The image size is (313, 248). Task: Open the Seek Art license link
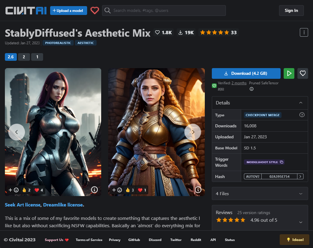point(23,205)
